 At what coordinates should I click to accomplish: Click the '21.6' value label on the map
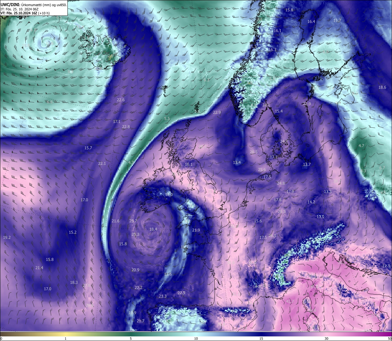(115, 221)
